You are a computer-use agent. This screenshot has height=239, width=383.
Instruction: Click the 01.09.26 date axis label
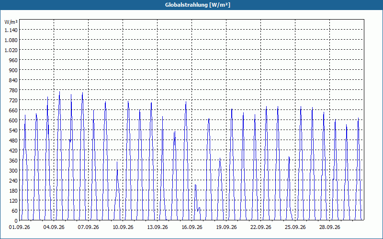pyautogui.click(x=19, y=228)
